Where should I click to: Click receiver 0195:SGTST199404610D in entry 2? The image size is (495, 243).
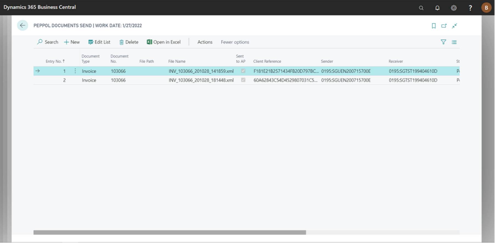point(413,80)
